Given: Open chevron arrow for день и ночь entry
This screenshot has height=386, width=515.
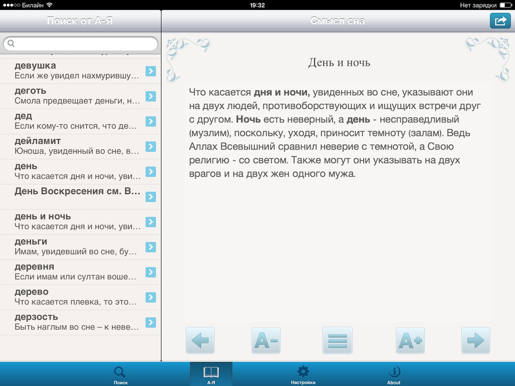Looking at the screenshot, I should 151,222.
